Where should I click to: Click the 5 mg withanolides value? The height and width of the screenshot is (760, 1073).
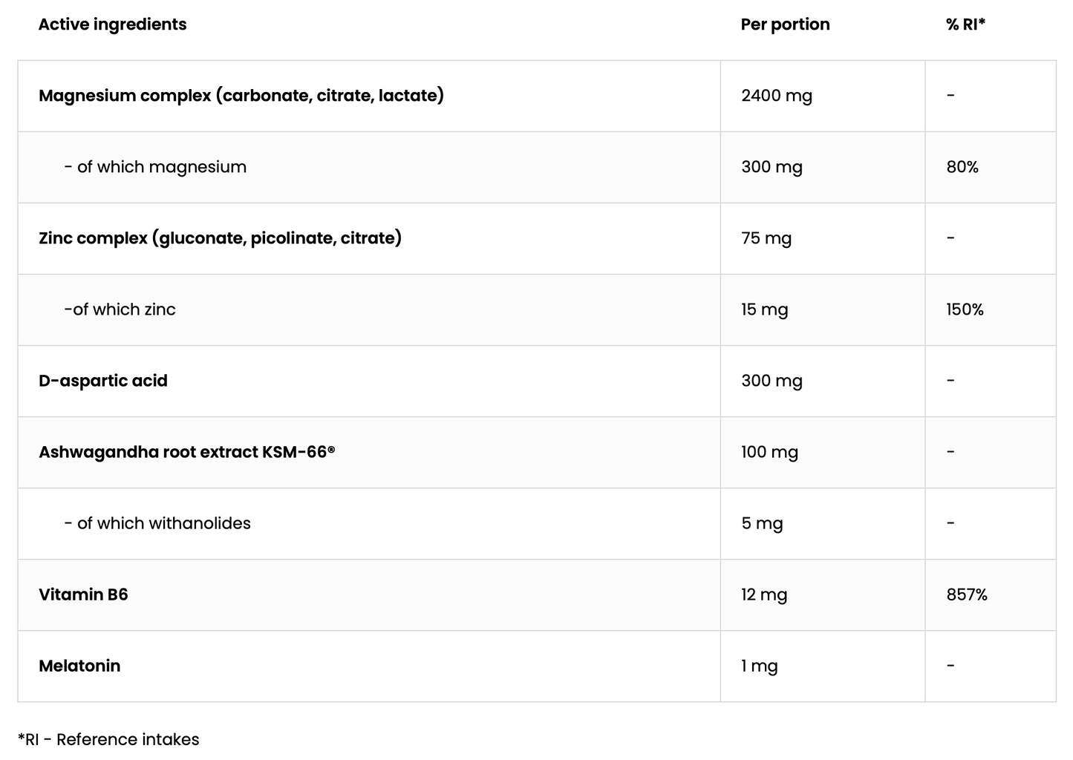(x=762, y=523)
